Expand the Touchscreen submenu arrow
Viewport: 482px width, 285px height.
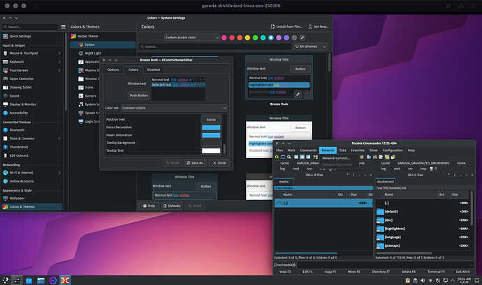[59, 70]
